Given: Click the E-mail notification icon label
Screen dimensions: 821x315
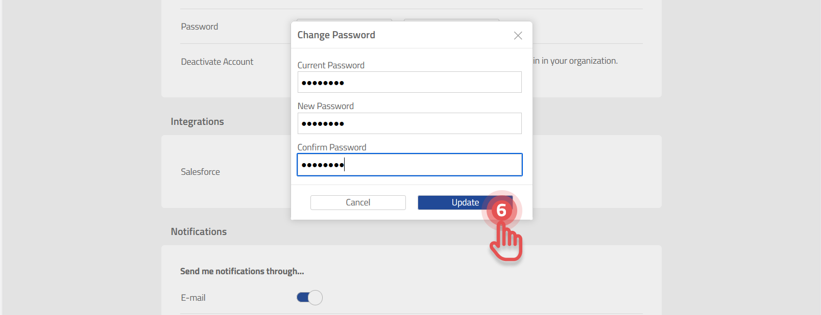Looking at the screenshot, I should click(193, 298).
